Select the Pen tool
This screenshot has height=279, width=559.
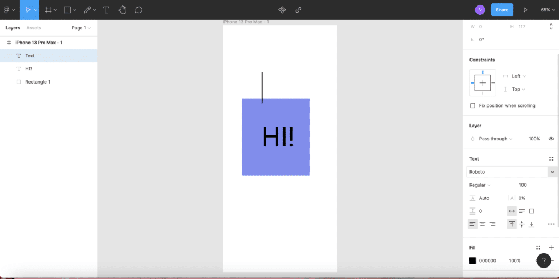87,10
